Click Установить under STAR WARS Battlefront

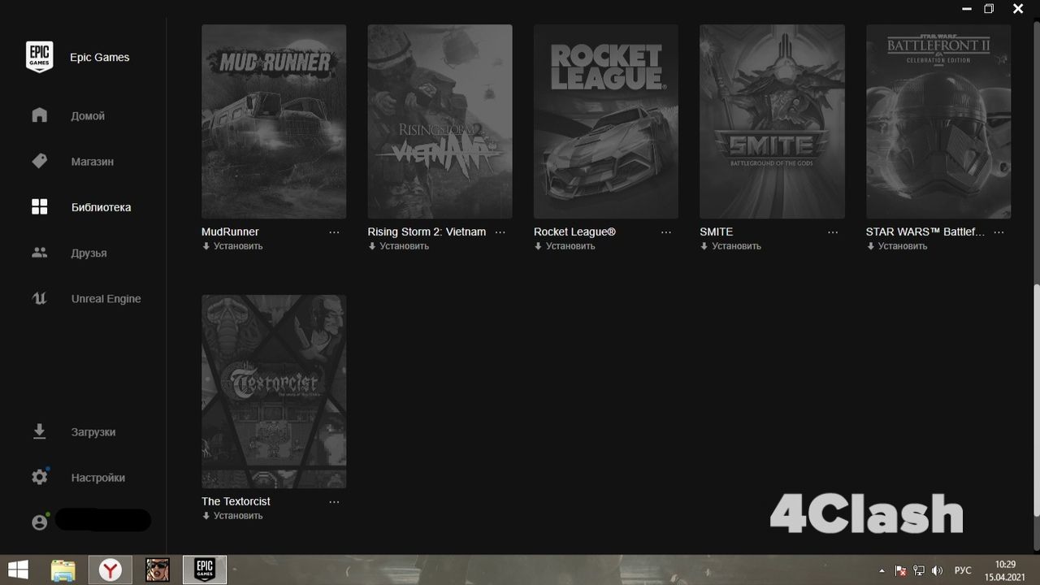pos(903,246)
